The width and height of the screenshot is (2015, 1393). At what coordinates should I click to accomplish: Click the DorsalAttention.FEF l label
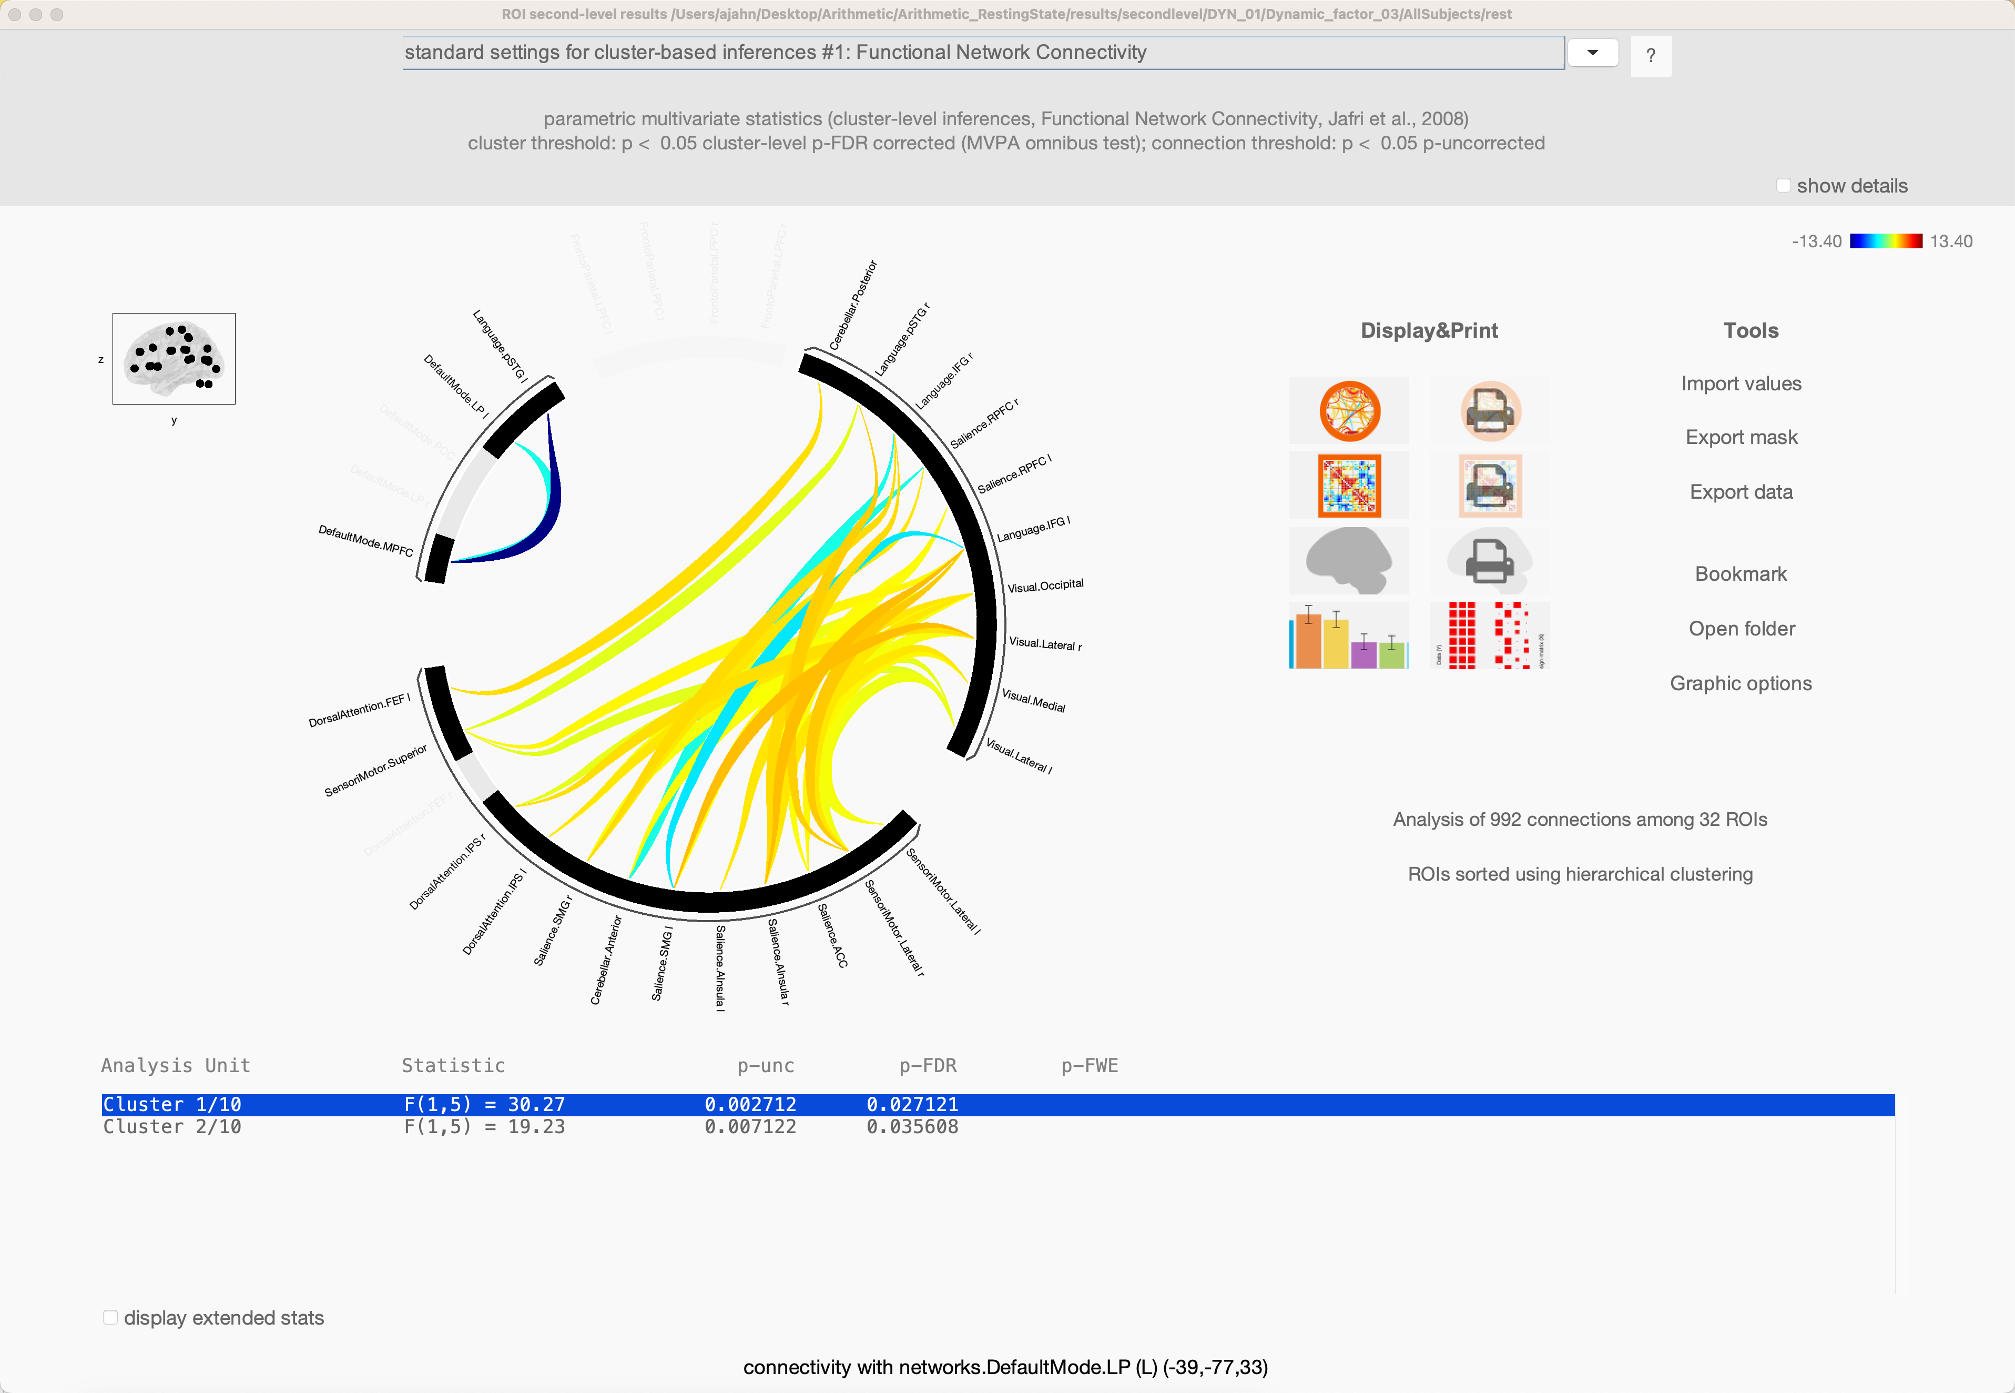click(359, 711)
